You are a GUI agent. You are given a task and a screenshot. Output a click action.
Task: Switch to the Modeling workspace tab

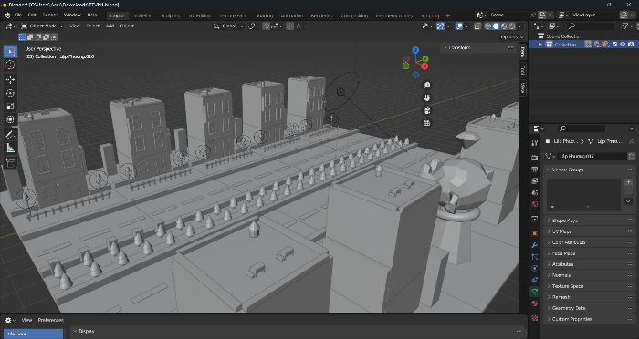(143, 15)
